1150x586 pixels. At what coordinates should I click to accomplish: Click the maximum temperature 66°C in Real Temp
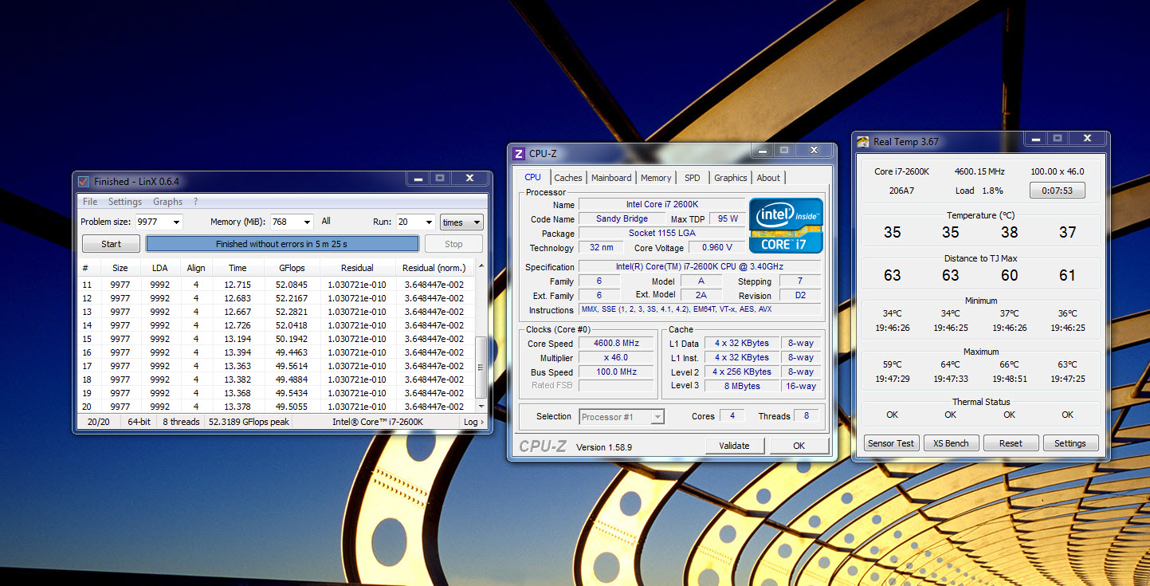[x=1009, y=364]
